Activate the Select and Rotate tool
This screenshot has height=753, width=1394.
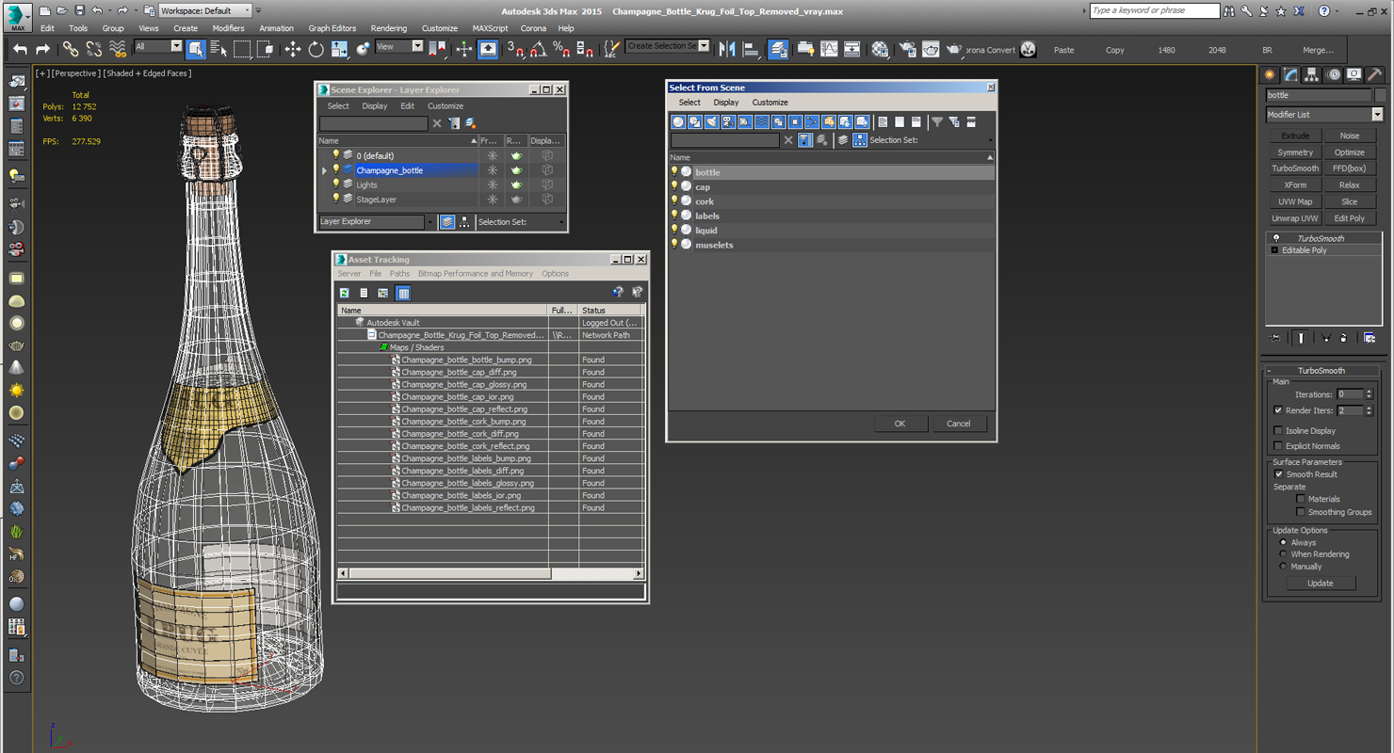point(316,49)
